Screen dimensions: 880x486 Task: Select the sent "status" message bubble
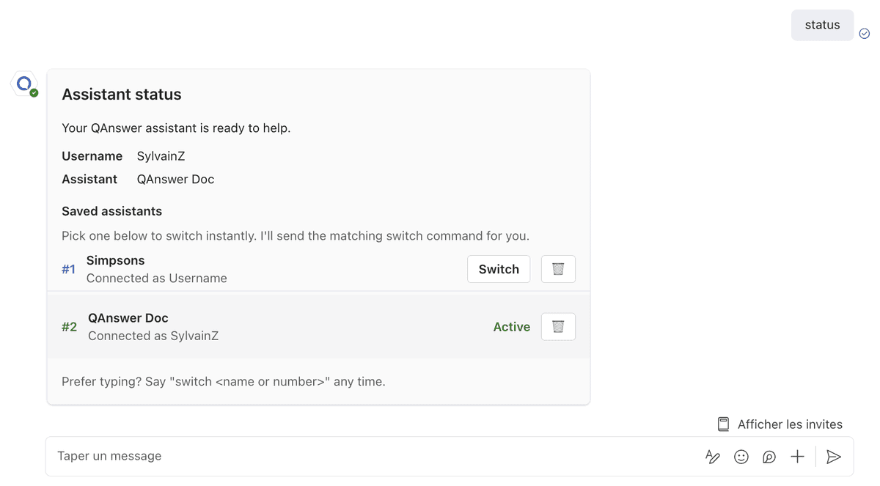click(822, 25)
